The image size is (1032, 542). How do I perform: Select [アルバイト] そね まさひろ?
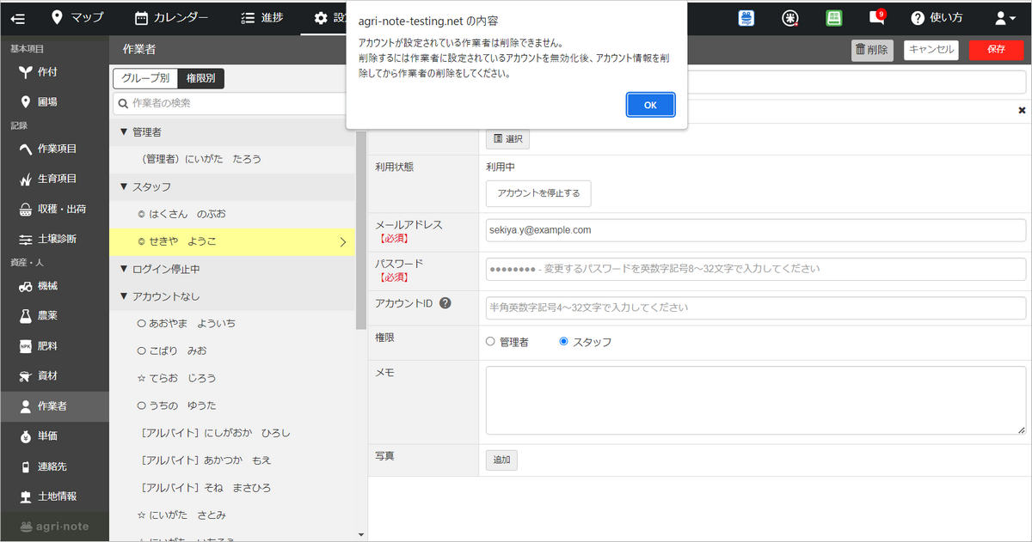pos(232,488)
